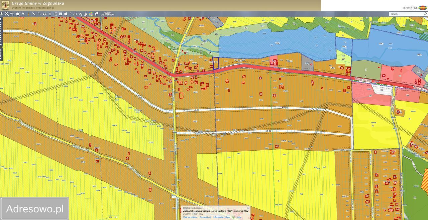Pick the distance measurement line tool

[34, 14]
